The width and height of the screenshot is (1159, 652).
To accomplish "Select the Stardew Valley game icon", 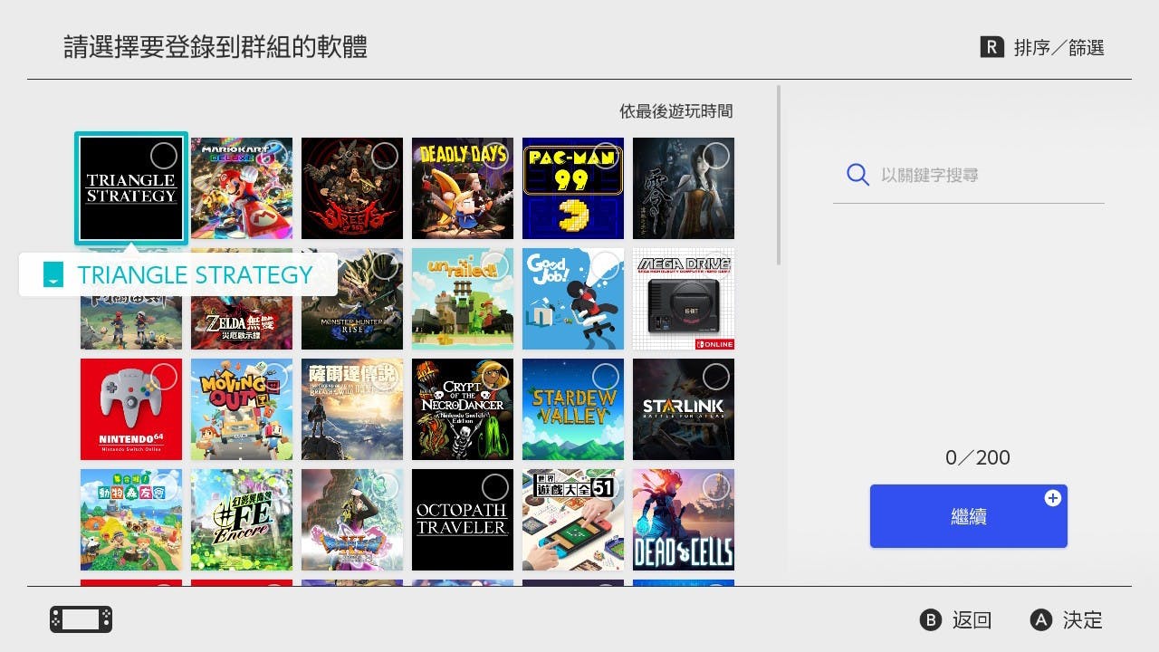I will pos(573,409).
